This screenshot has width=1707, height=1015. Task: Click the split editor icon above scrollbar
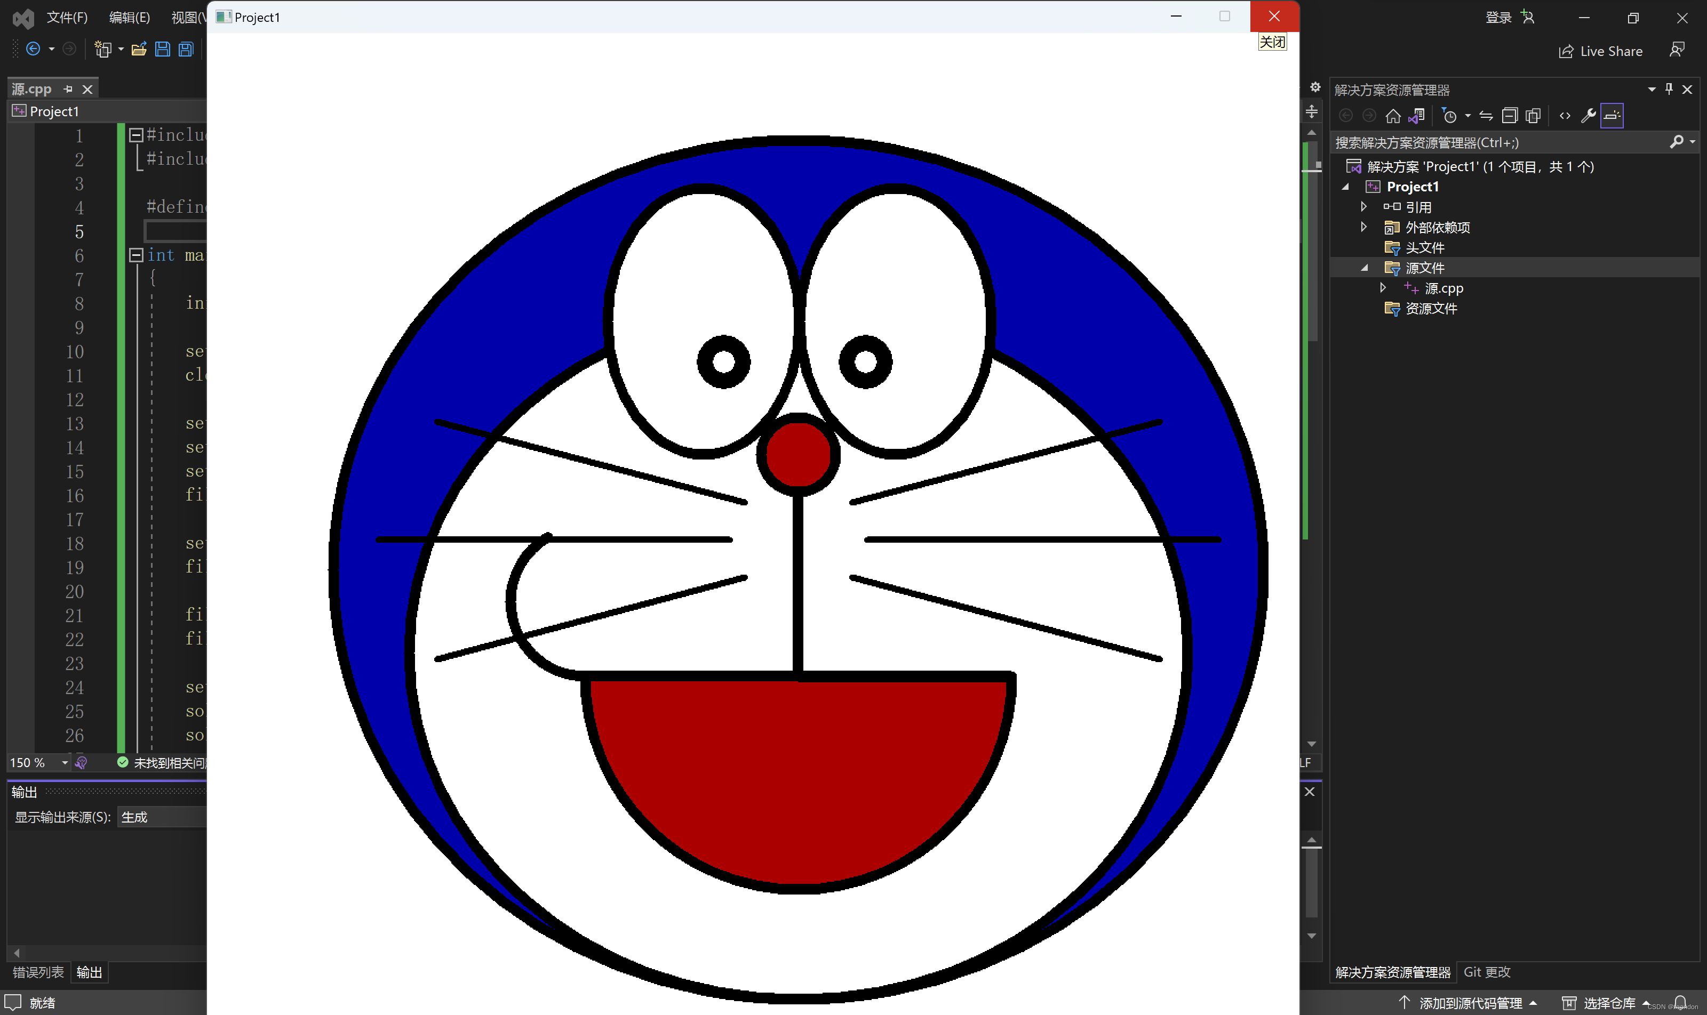tap(1311, 111)
